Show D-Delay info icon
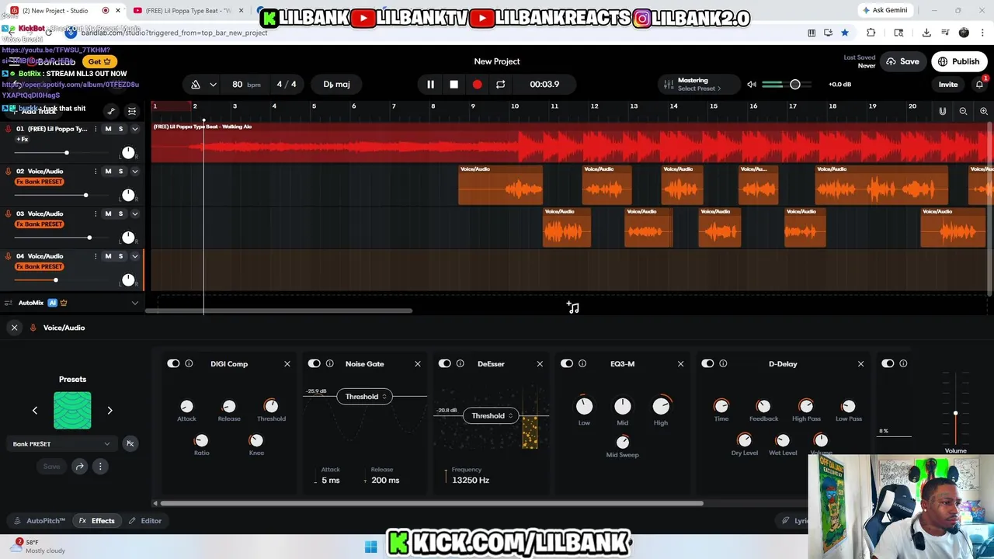994x559 pixels. (722, 363)
